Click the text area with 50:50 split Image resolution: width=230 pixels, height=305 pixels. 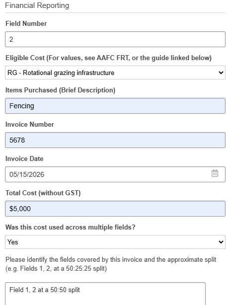point(105,294)
